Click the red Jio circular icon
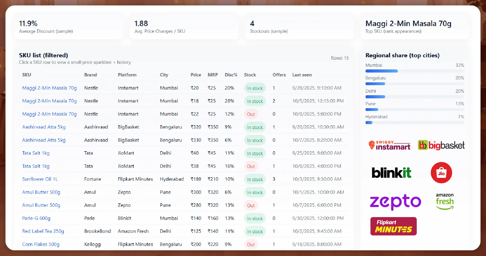Viewport: 486px width, 256px height. pyautogui.click(x=441, y=173)
